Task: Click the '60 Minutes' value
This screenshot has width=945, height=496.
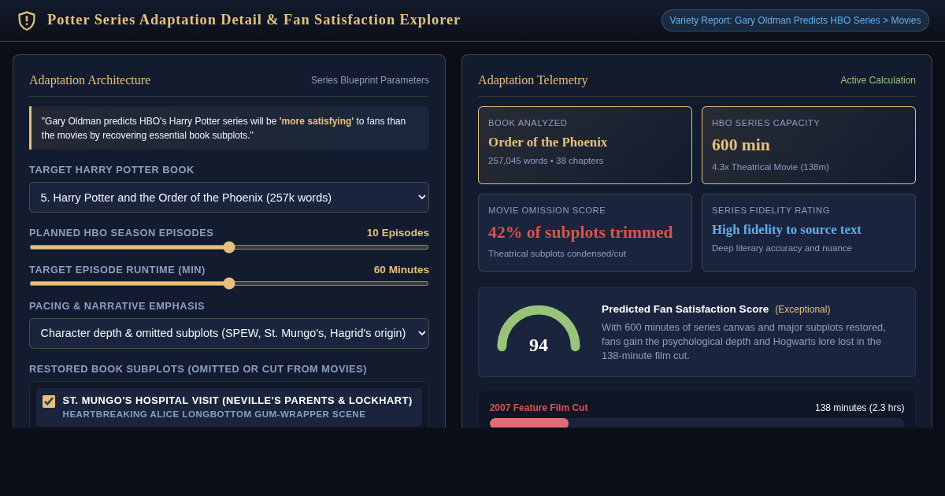Action: (x=402, y=270)
